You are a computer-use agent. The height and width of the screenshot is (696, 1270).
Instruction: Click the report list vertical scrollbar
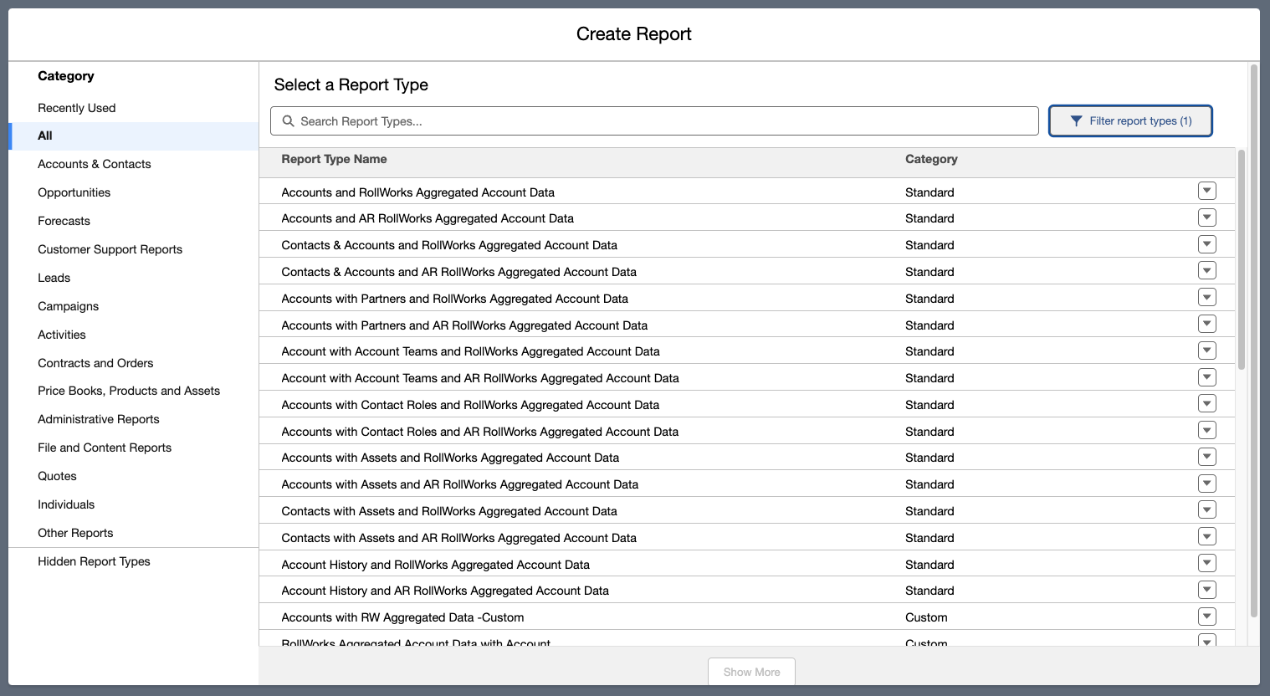click(1242, 259)
